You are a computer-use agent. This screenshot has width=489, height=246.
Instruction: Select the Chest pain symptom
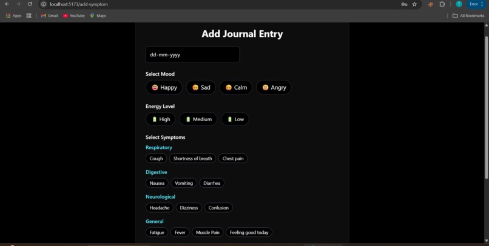click(233, 158)
